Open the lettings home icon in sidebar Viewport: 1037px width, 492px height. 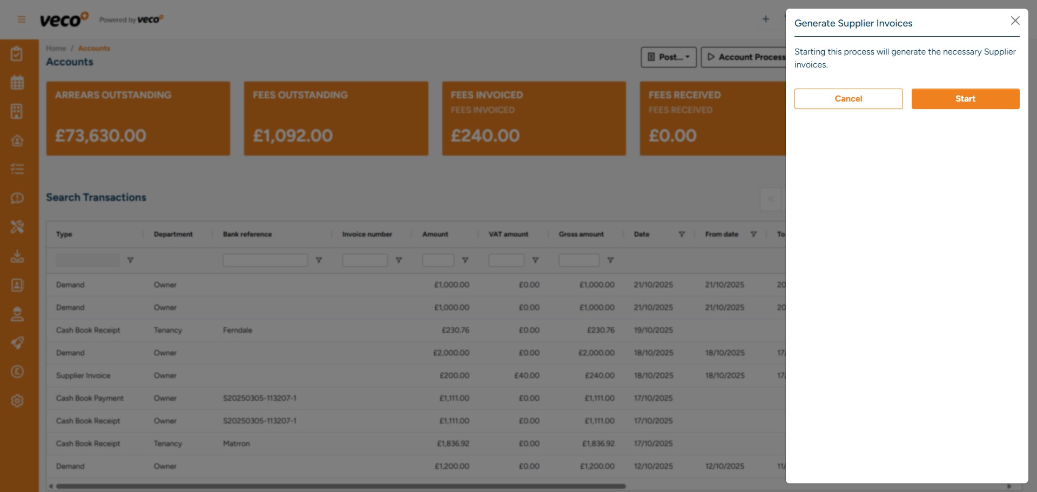point(18,140)
